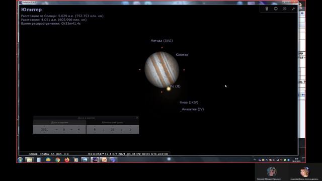Open the purple app icon on taskbar
This screenshot has height=181, width=322.
click(x=113, y=160)
